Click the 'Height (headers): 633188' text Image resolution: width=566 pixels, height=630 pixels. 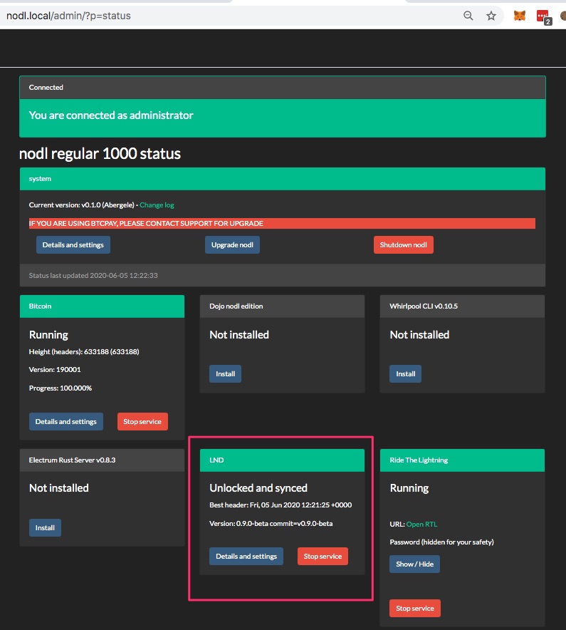point(84,351)
